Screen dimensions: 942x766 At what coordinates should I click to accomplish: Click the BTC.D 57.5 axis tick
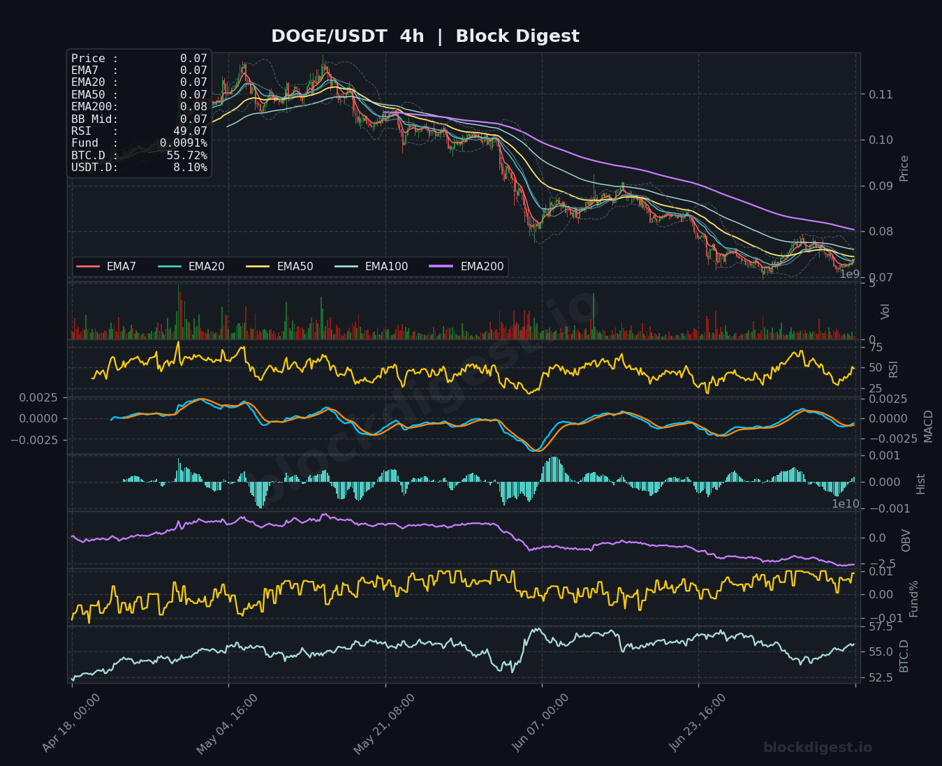pyautogui.click(x=880, y=627)
